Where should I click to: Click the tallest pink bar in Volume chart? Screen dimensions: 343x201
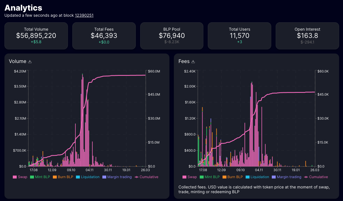point(83,120)
